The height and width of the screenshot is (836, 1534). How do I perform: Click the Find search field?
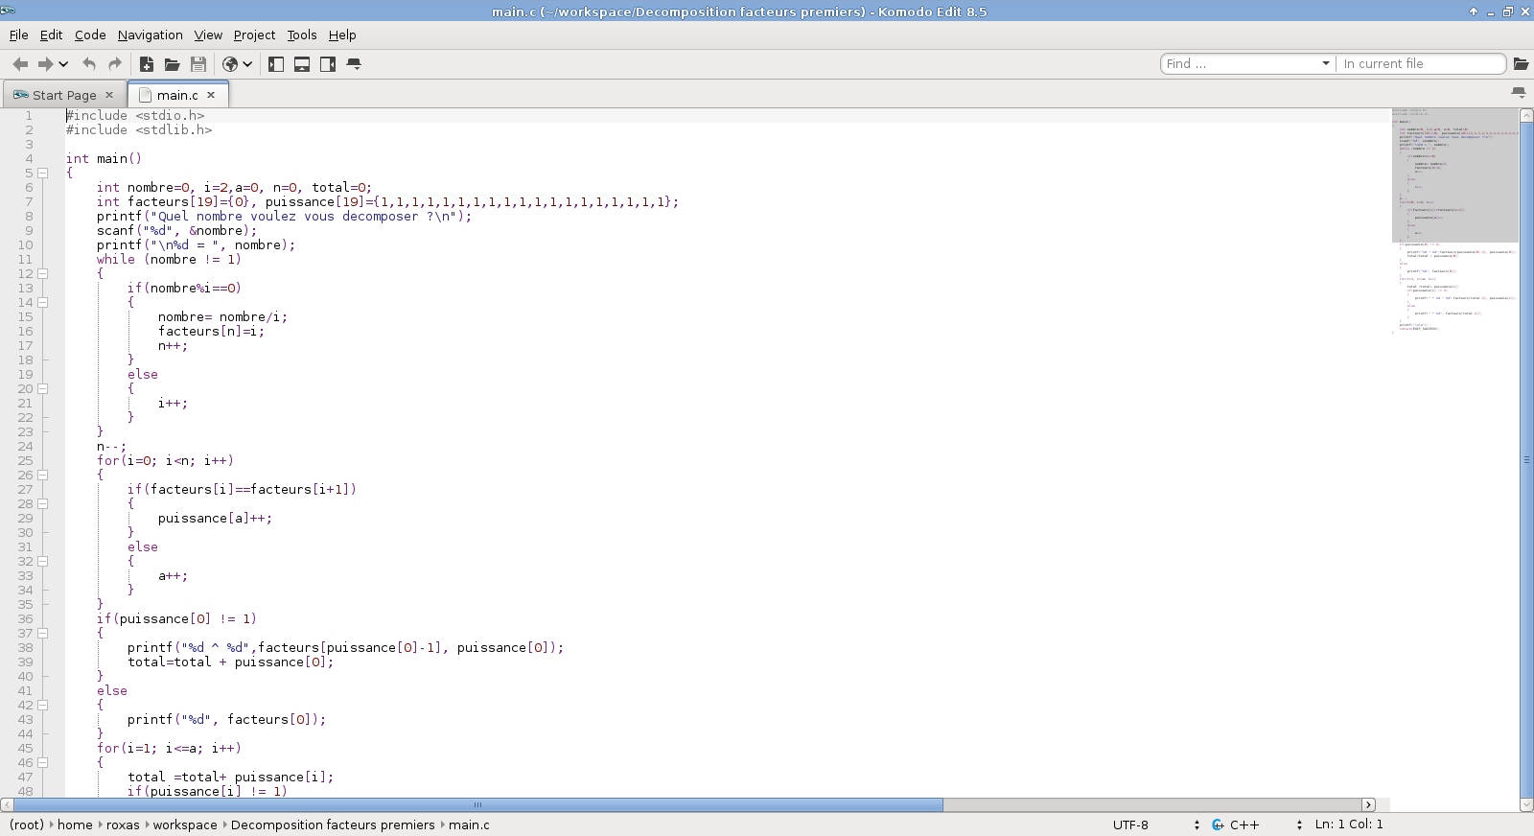[x=1241, y=63]
